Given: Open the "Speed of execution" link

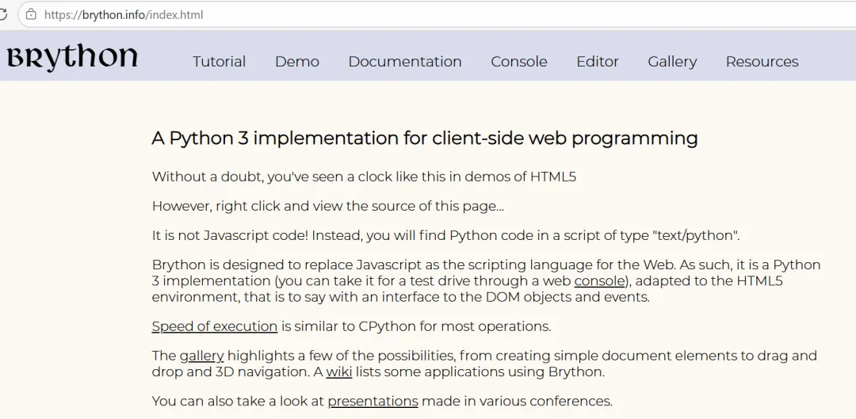Looking at the screenshot, I should click(x=214, y=326).
